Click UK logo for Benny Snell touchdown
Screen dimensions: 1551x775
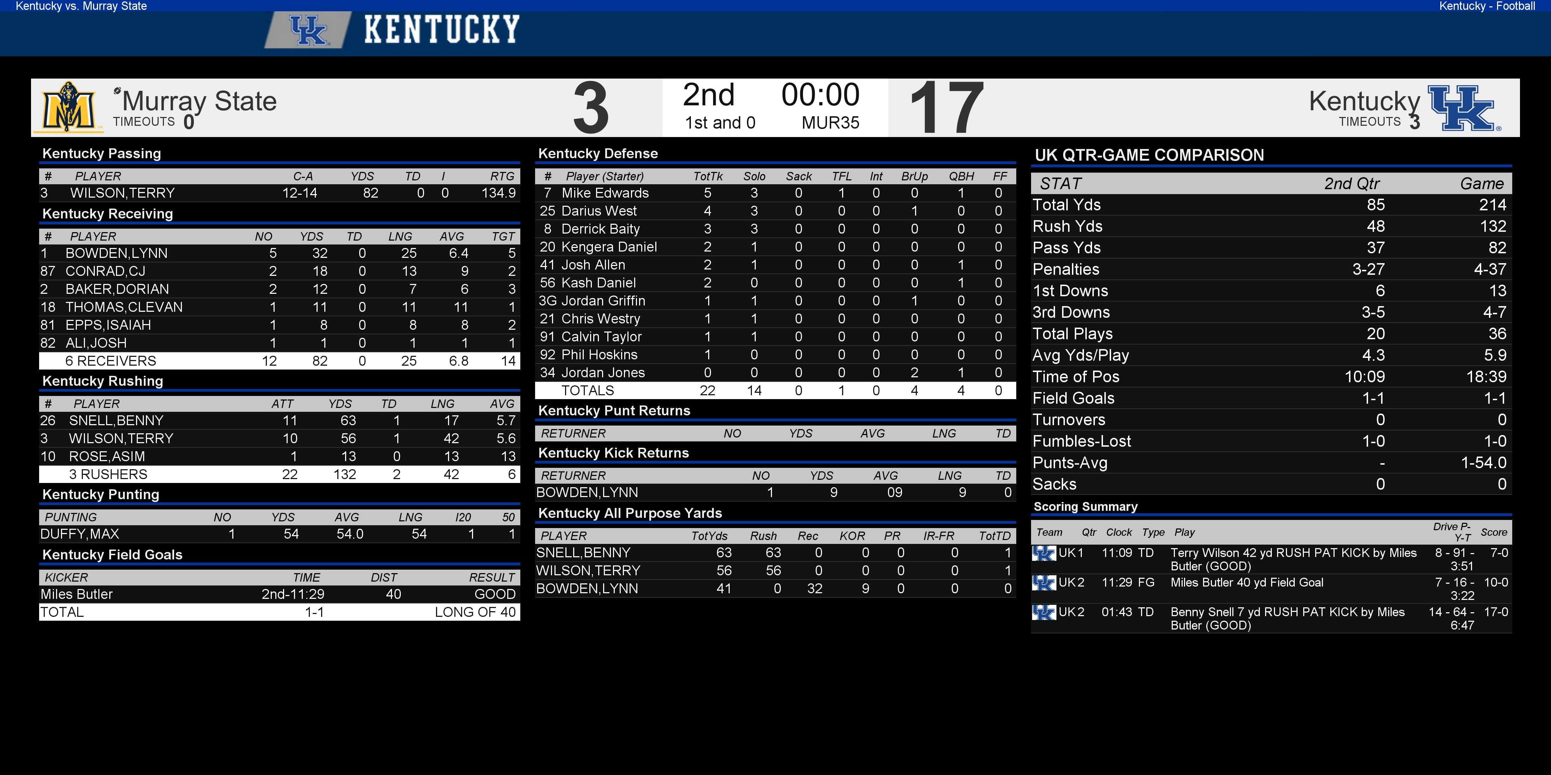(x=1044, y=612)
